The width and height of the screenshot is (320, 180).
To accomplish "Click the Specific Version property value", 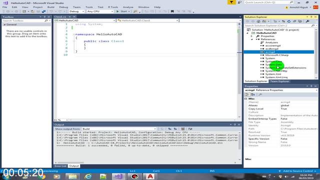I will tap(284, 139).
